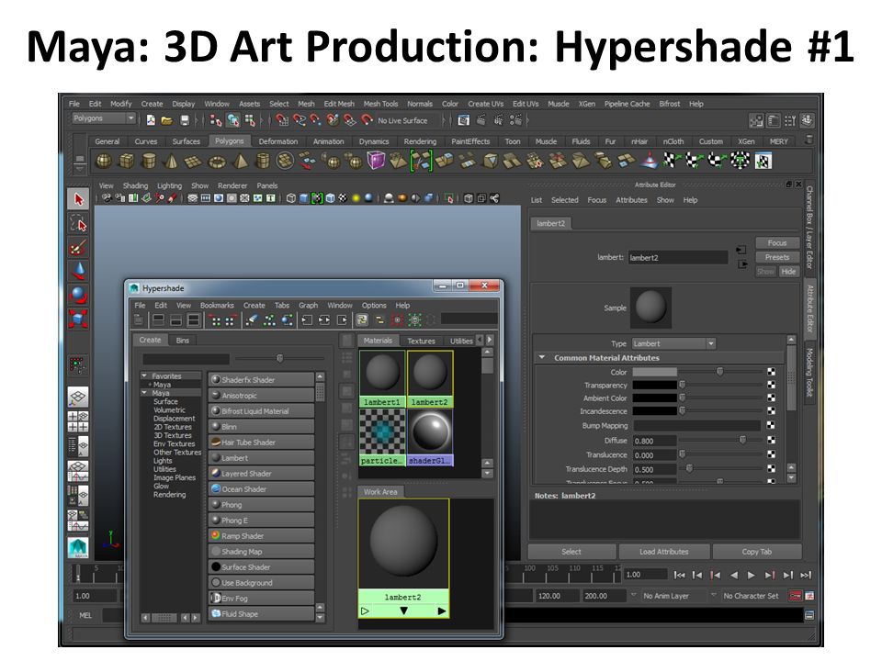Click the purple cube shelf icon

[376, 162]
